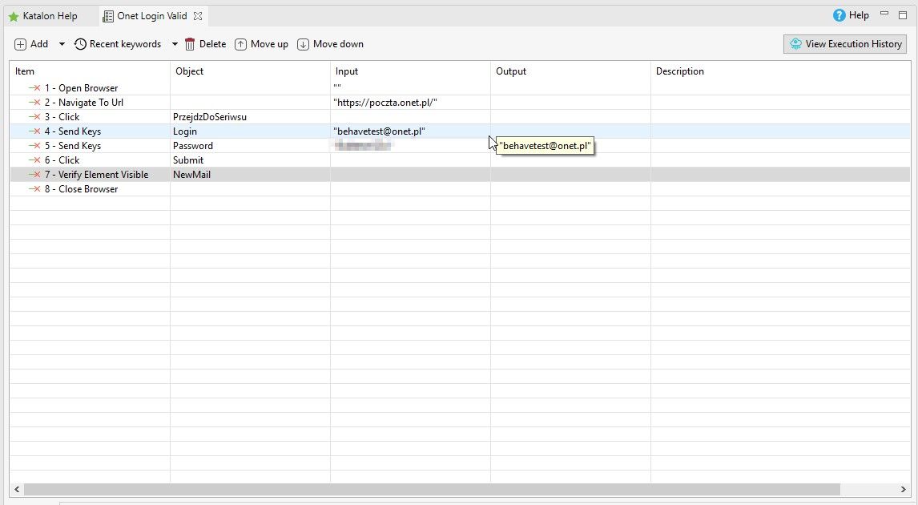918x505 pixels.
Task: Click the Recent keywords clock icon
Action: pos(80,44)
